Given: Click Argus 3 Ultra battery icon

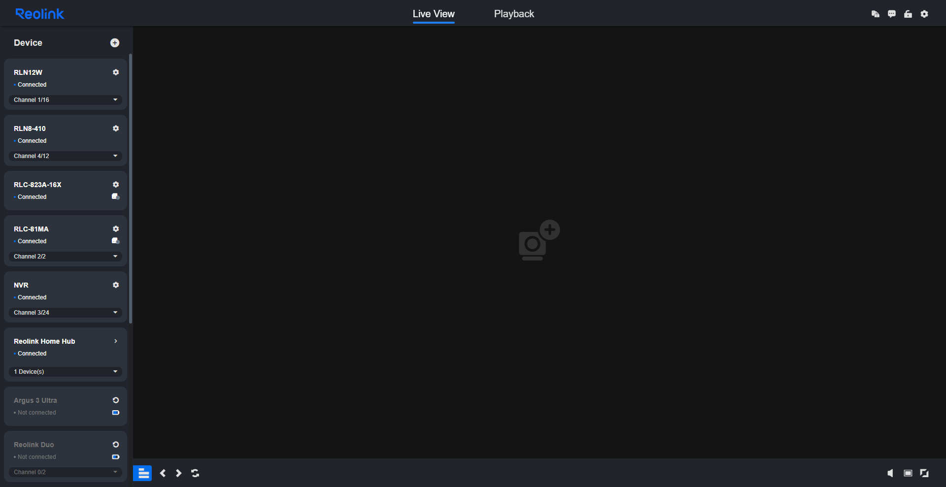Looking at the screenshot, I should click(x=116, y=413).
